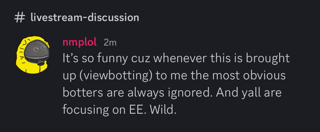The height and width of the screenshot is (132, 320).
Task: Click the mask's breathing valve on the avatar
Action: point(40,62)
